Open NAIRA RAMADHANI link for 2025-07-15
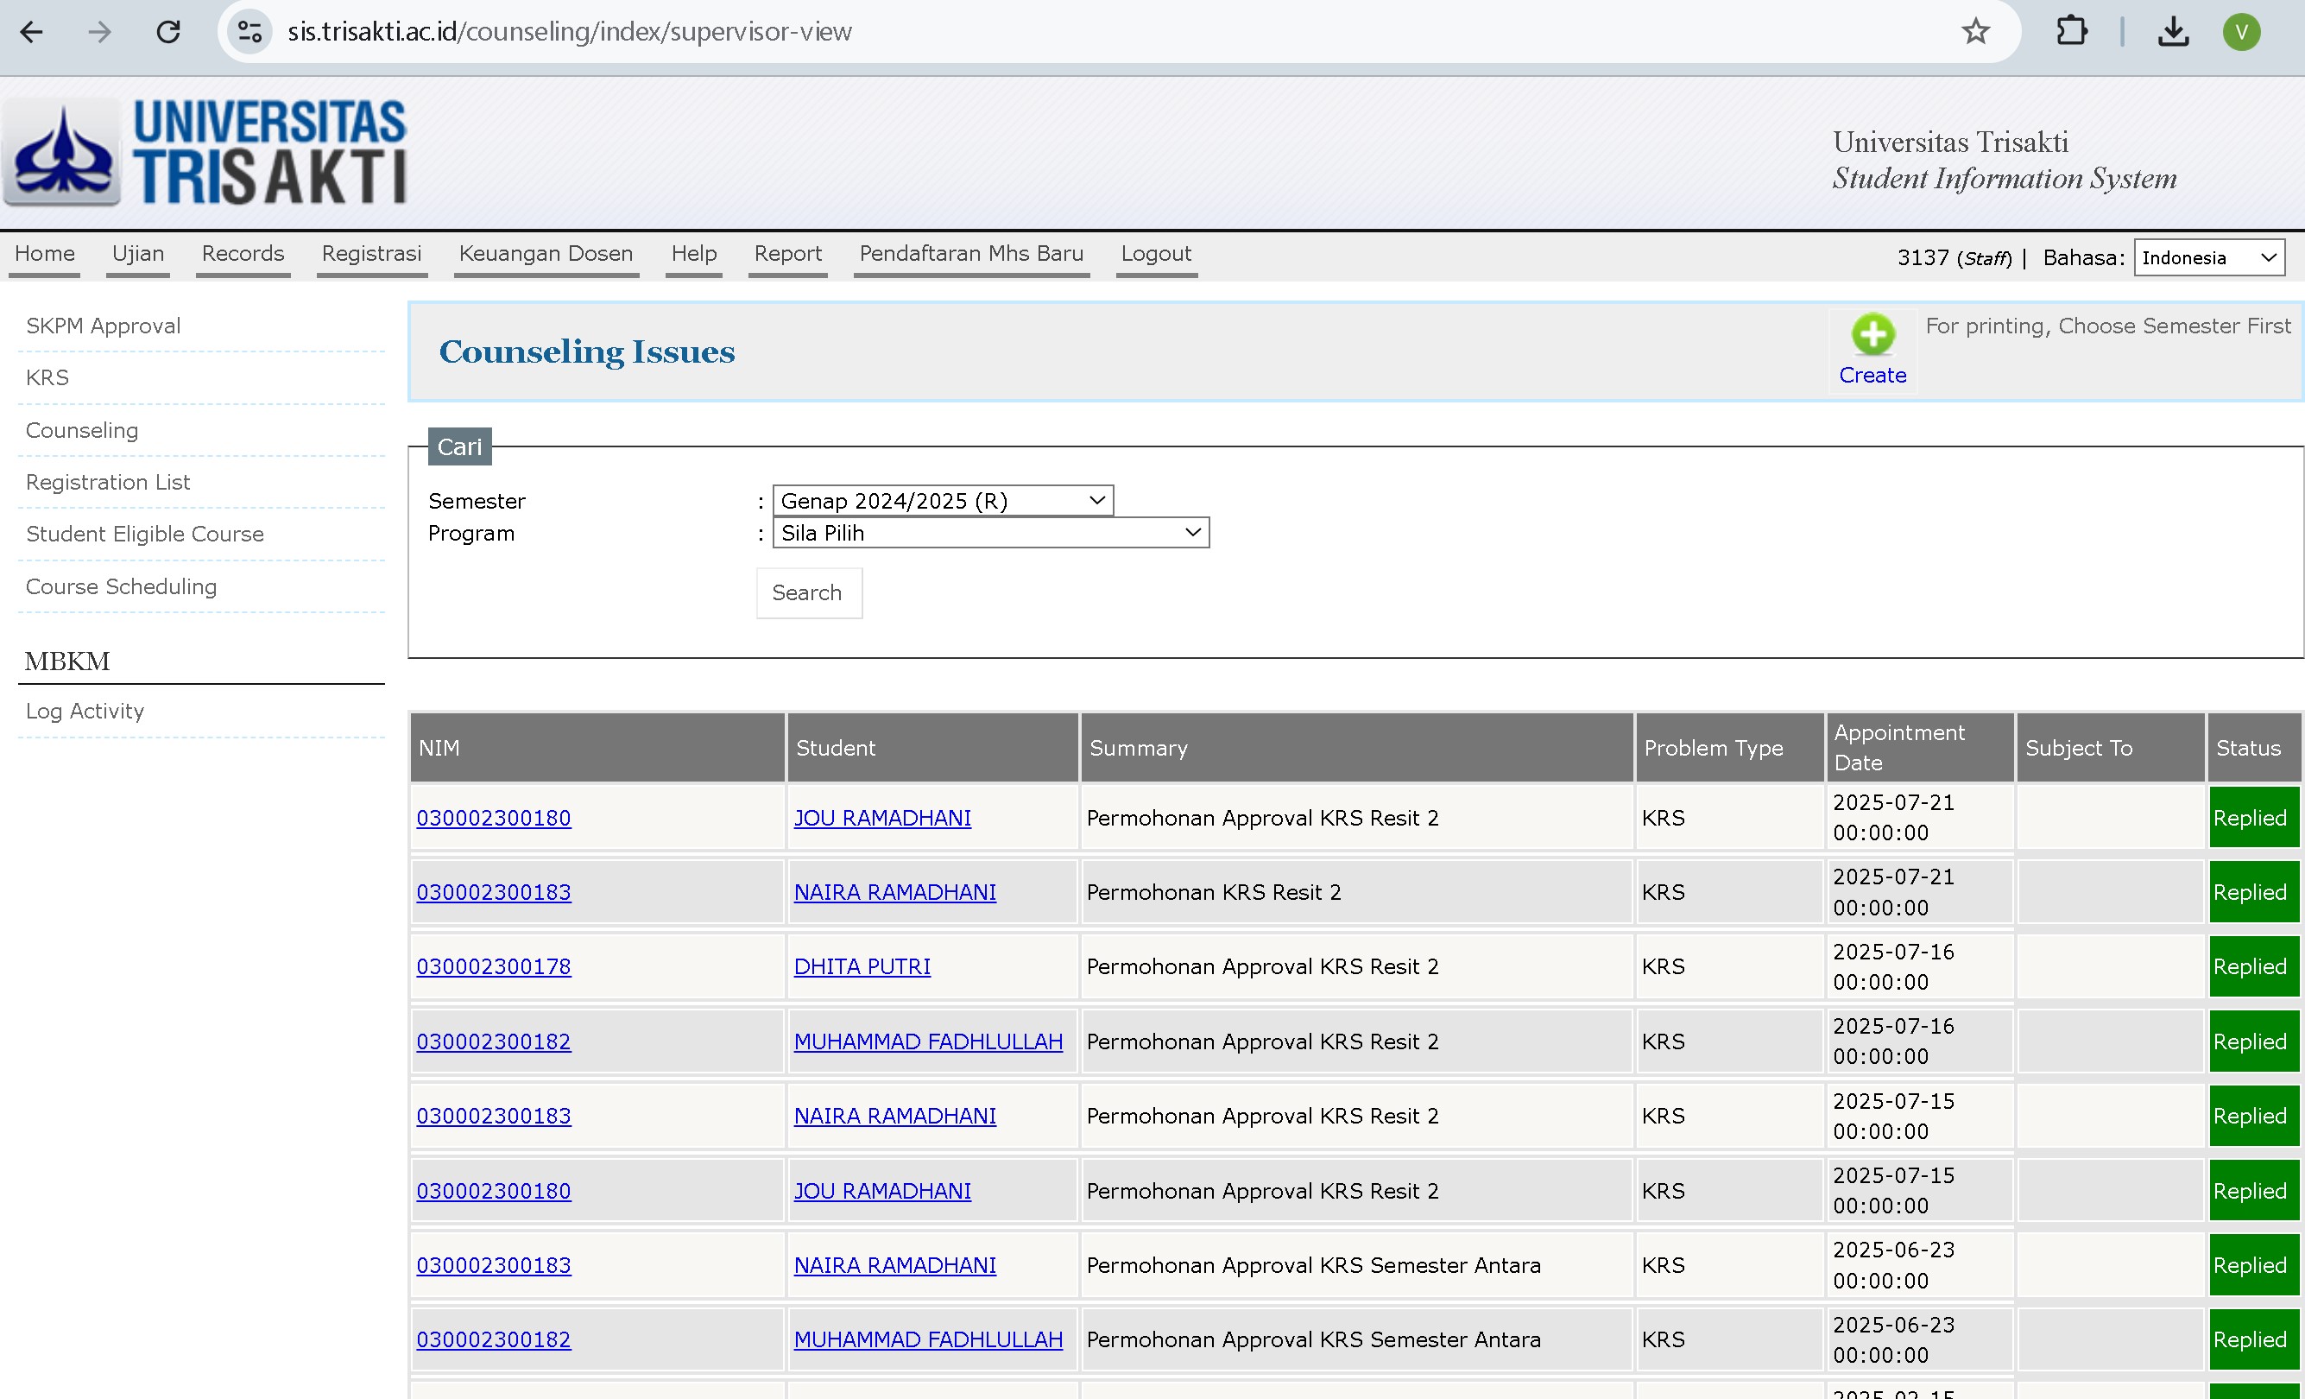Image resolution: width=2305 pixels, height=1399 pixels. pos(895,1116)
